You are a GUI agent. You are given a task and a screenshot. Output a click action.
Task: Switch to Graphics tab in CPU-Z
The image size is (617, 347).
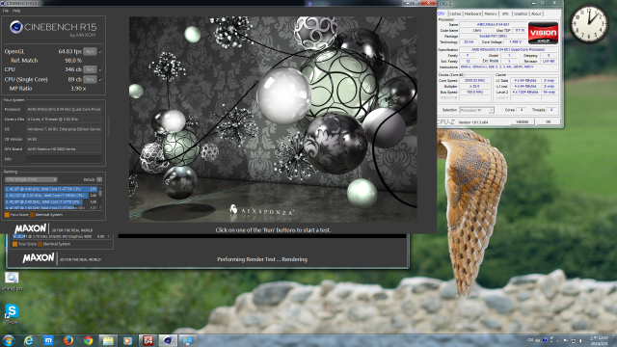click(521, 13)
